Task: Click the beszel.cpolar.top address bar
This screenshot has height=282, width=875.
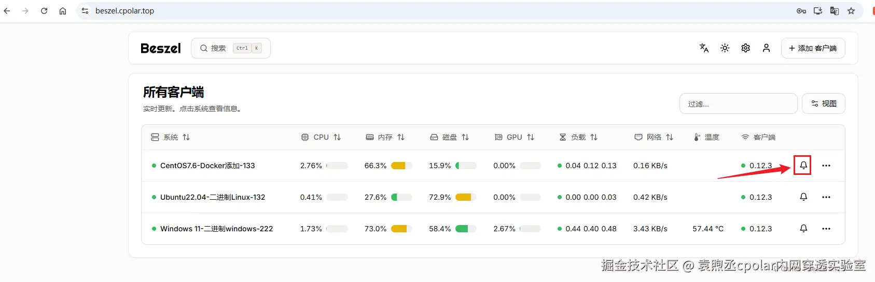Action: pyautogui.click(x=124, y=11)
